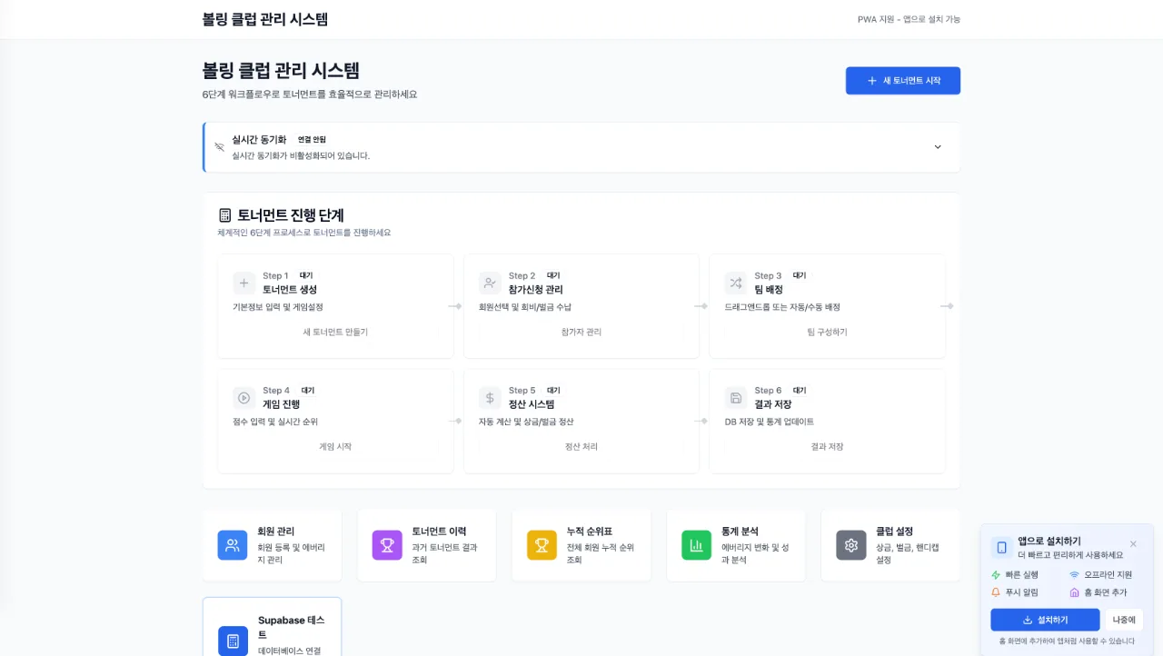Image resolution: width=1163 pixels, height=656 pixels.
Task: Click the 팀 구성하기 button
Action: pyautogui.click(x=827, y=333)
